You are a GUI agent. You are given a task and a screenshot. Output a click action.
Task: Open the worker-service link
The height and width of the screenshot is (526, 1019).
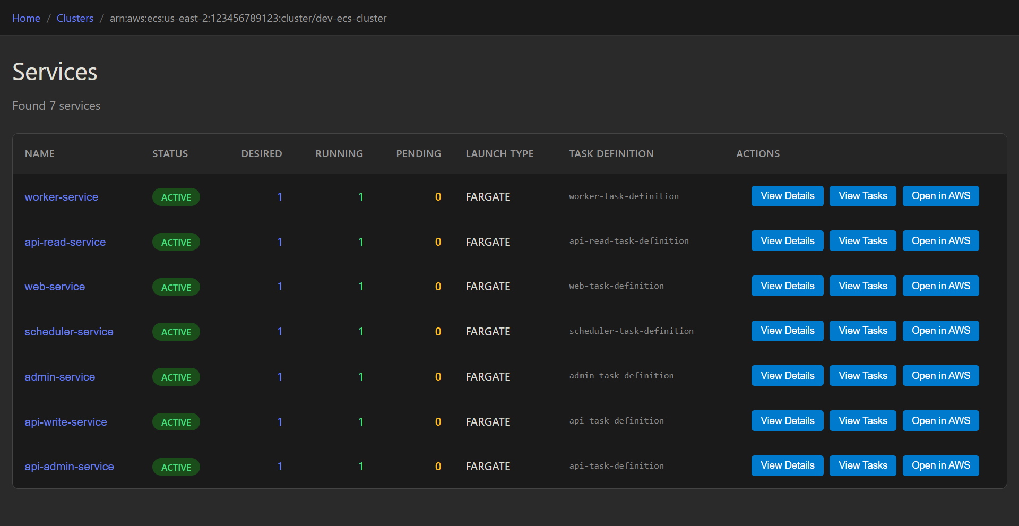(x=61, y=197)
